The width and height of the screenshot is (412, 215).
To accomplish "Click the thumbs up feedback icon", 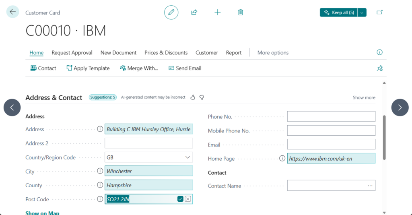I will (x=193, y=97).
